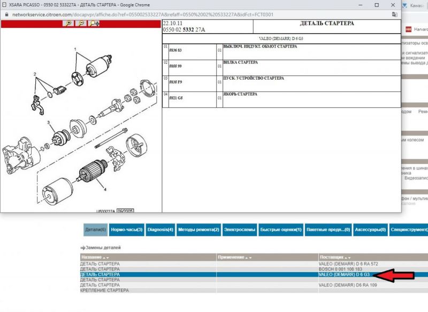Click the zoom out magnifier icon

pyautogui.click(x=81, y=24)
